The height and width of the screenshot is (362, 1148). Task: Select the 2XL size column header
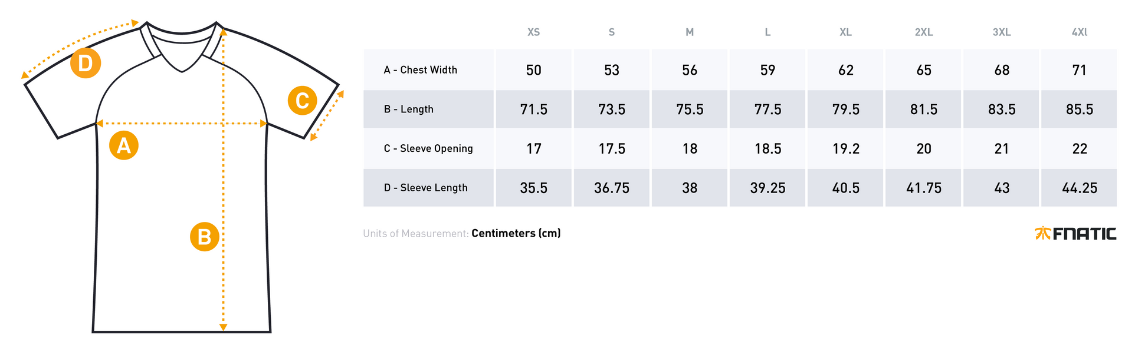(924, 32)
